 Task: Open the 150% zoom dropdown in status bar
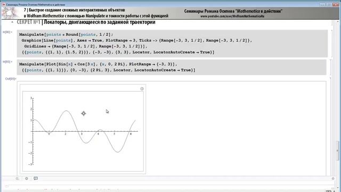(330, 191)
